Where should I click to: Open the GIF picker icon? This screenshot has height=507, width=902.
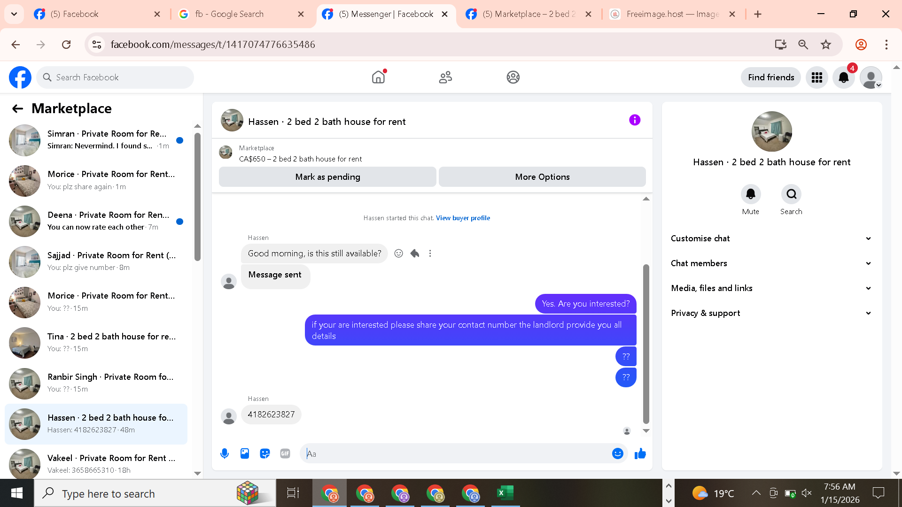point(285,453)
